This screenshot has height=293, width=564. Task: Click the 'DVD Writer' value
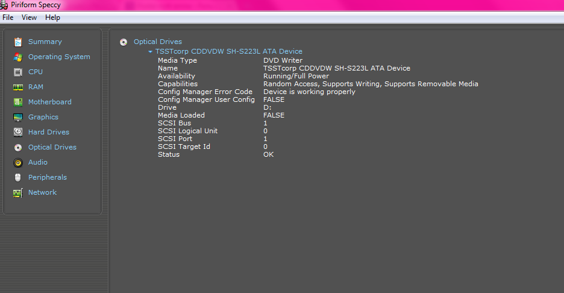point(283,60)
